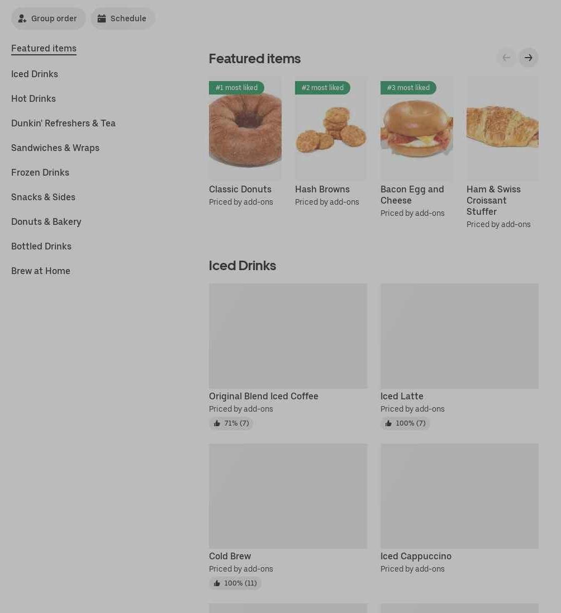Click the next arrow in Featured items carousel
The image size is (561, 613).
tap(528, 58)
